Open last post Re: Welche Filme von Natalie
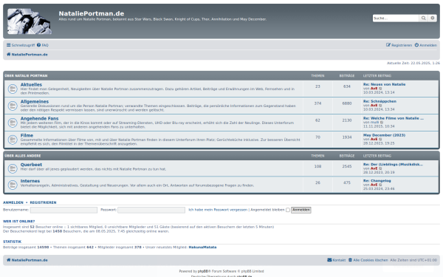 pos(394,118)
